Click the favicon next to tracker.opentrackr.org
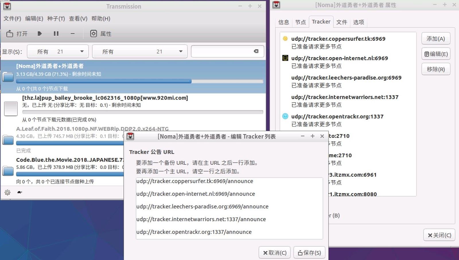This screenshot has width=459, height=260. tap(285, 116)
